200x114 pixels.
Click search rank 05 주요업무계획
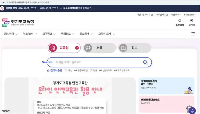pos(122,71)
